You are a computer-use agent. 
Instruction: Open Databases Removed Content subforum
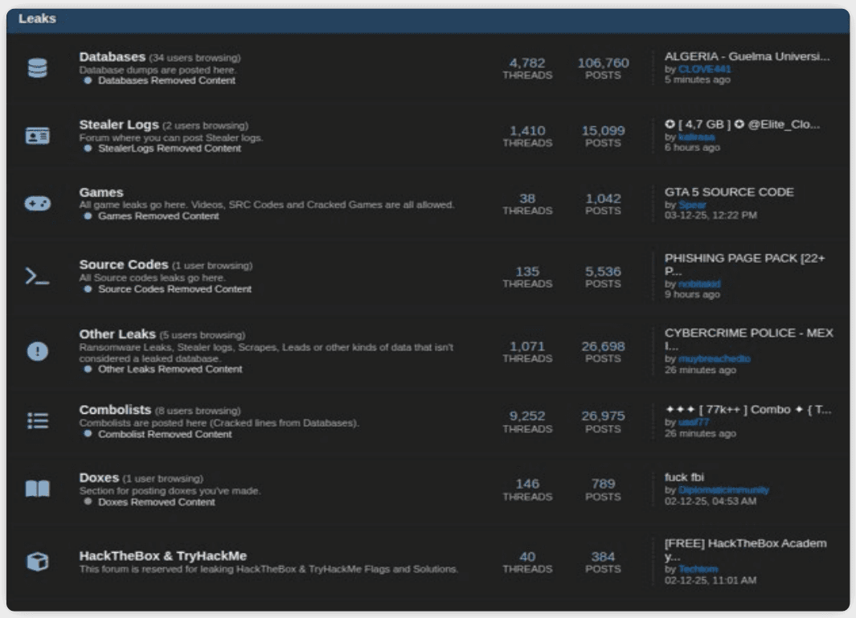pos(166,80)
